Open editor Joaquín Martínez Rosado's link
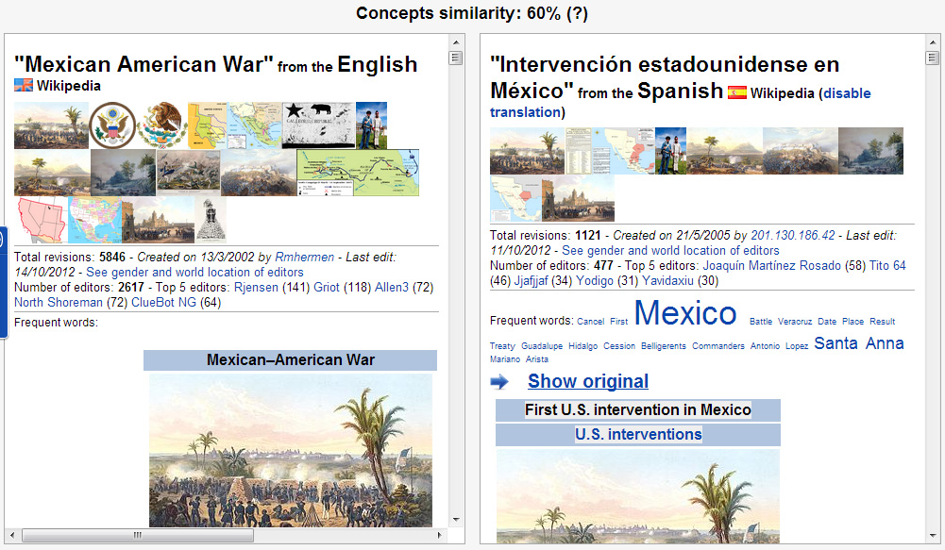This screenshot has width=945, height=550. tap(772, 266)
